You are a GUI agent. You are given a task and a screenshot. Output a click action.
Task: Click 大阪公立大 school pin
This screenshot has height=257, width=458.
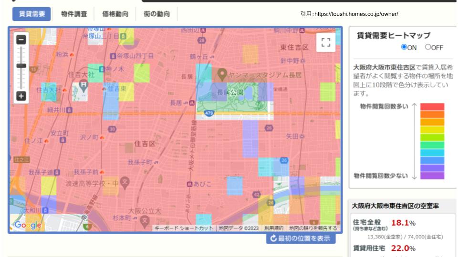145,222
